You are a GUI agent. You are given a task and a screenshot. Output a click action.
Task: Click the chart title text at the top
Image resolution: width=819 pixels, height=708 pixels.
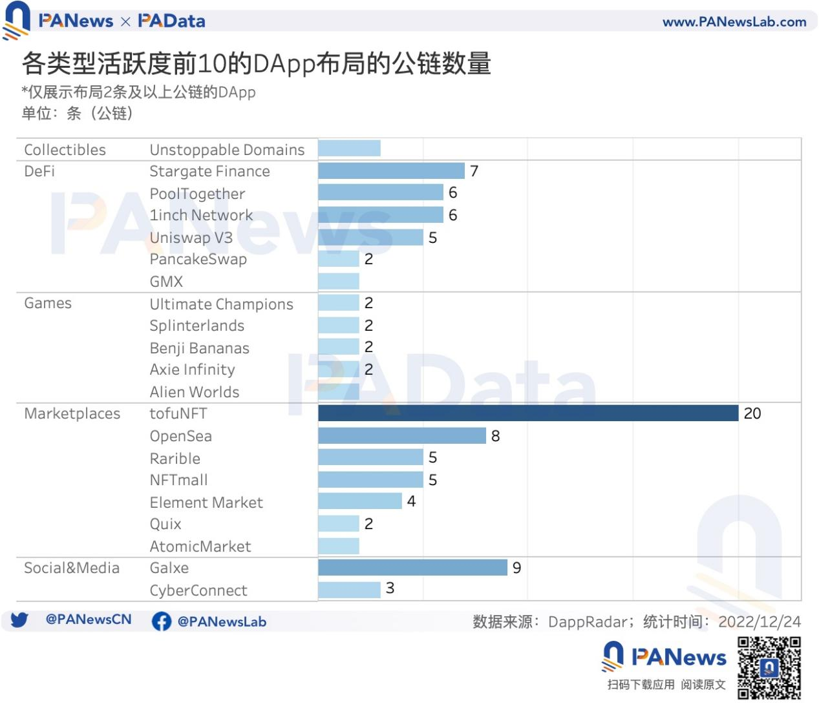pyautogui.click(x=256, y=64)
